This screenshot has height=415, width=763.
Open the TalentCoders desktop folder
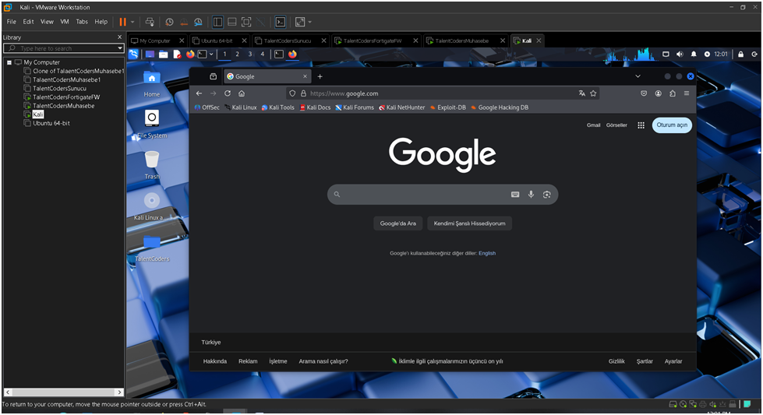point(152,248)
